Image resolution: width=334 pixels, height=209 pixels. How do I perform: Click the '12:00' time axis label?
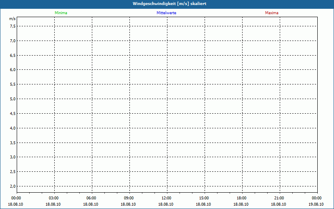(166, 198)
